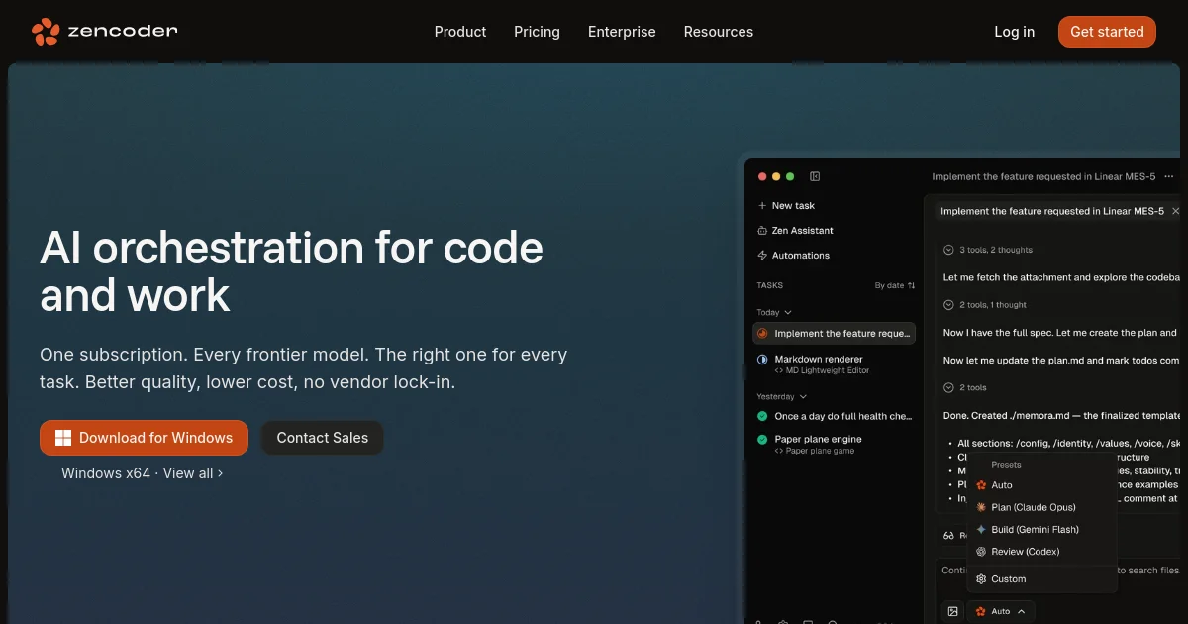Select Once a day health check task
The height and width of the screenshot is (624, 1188).
pyautogui.click(x=834, y=416)
